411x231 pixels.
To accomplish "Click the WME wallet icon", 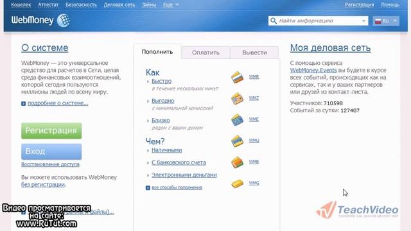I will [237, 120].
